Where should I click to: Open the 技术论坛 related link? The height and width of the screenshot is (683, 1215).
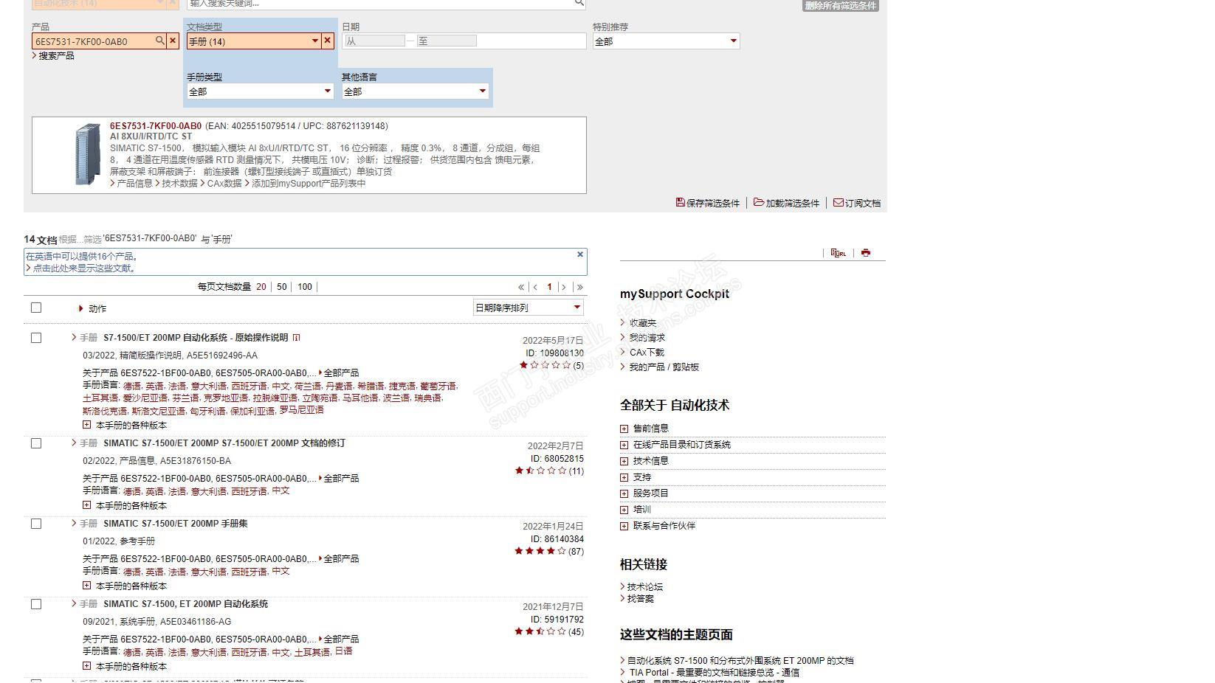pos(645,587)
